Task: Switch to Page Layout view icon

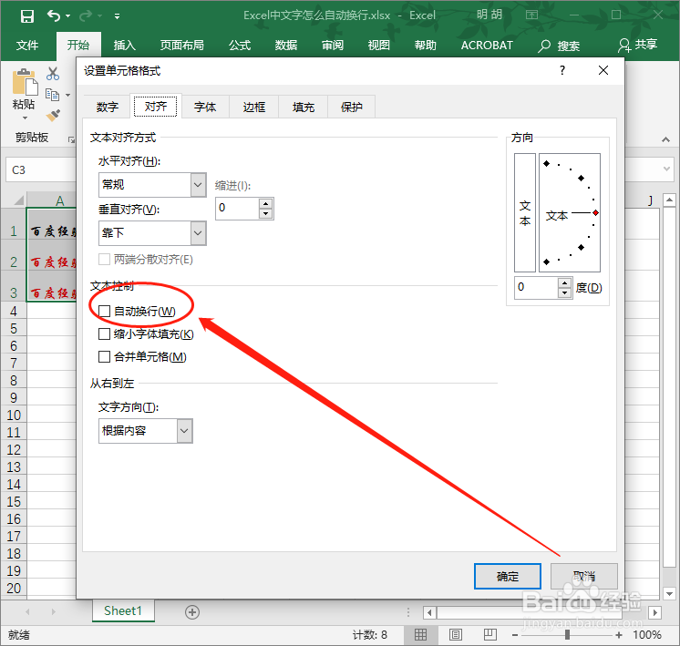Action: 456,635
